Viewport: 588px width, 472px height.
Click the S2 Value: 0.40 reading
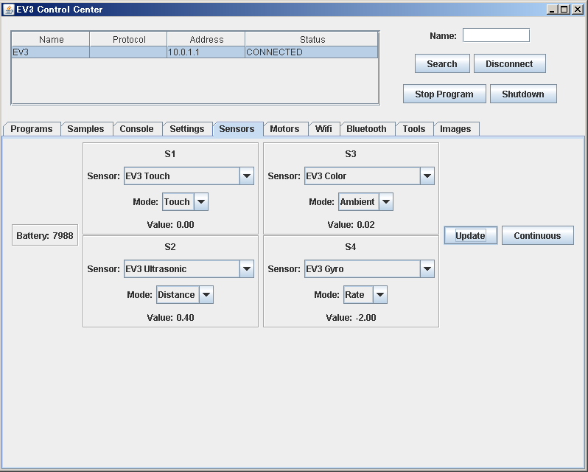[171, 318]
